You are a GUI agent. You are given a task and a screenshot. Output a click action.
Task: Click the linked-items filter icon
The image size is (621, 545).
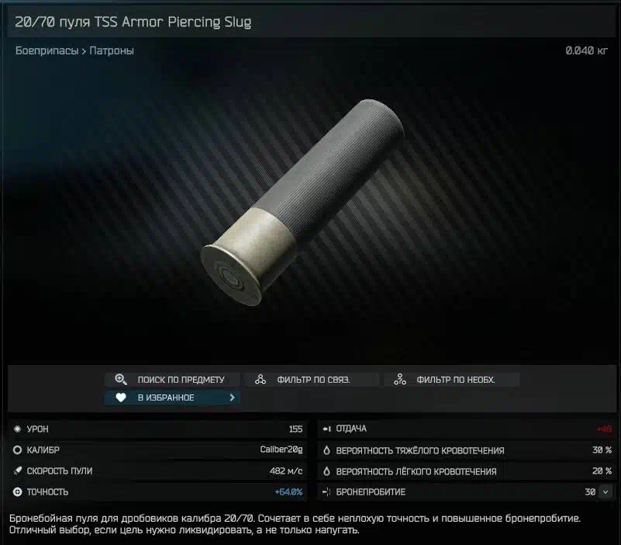pyautogui.click(x=260, y=380)
